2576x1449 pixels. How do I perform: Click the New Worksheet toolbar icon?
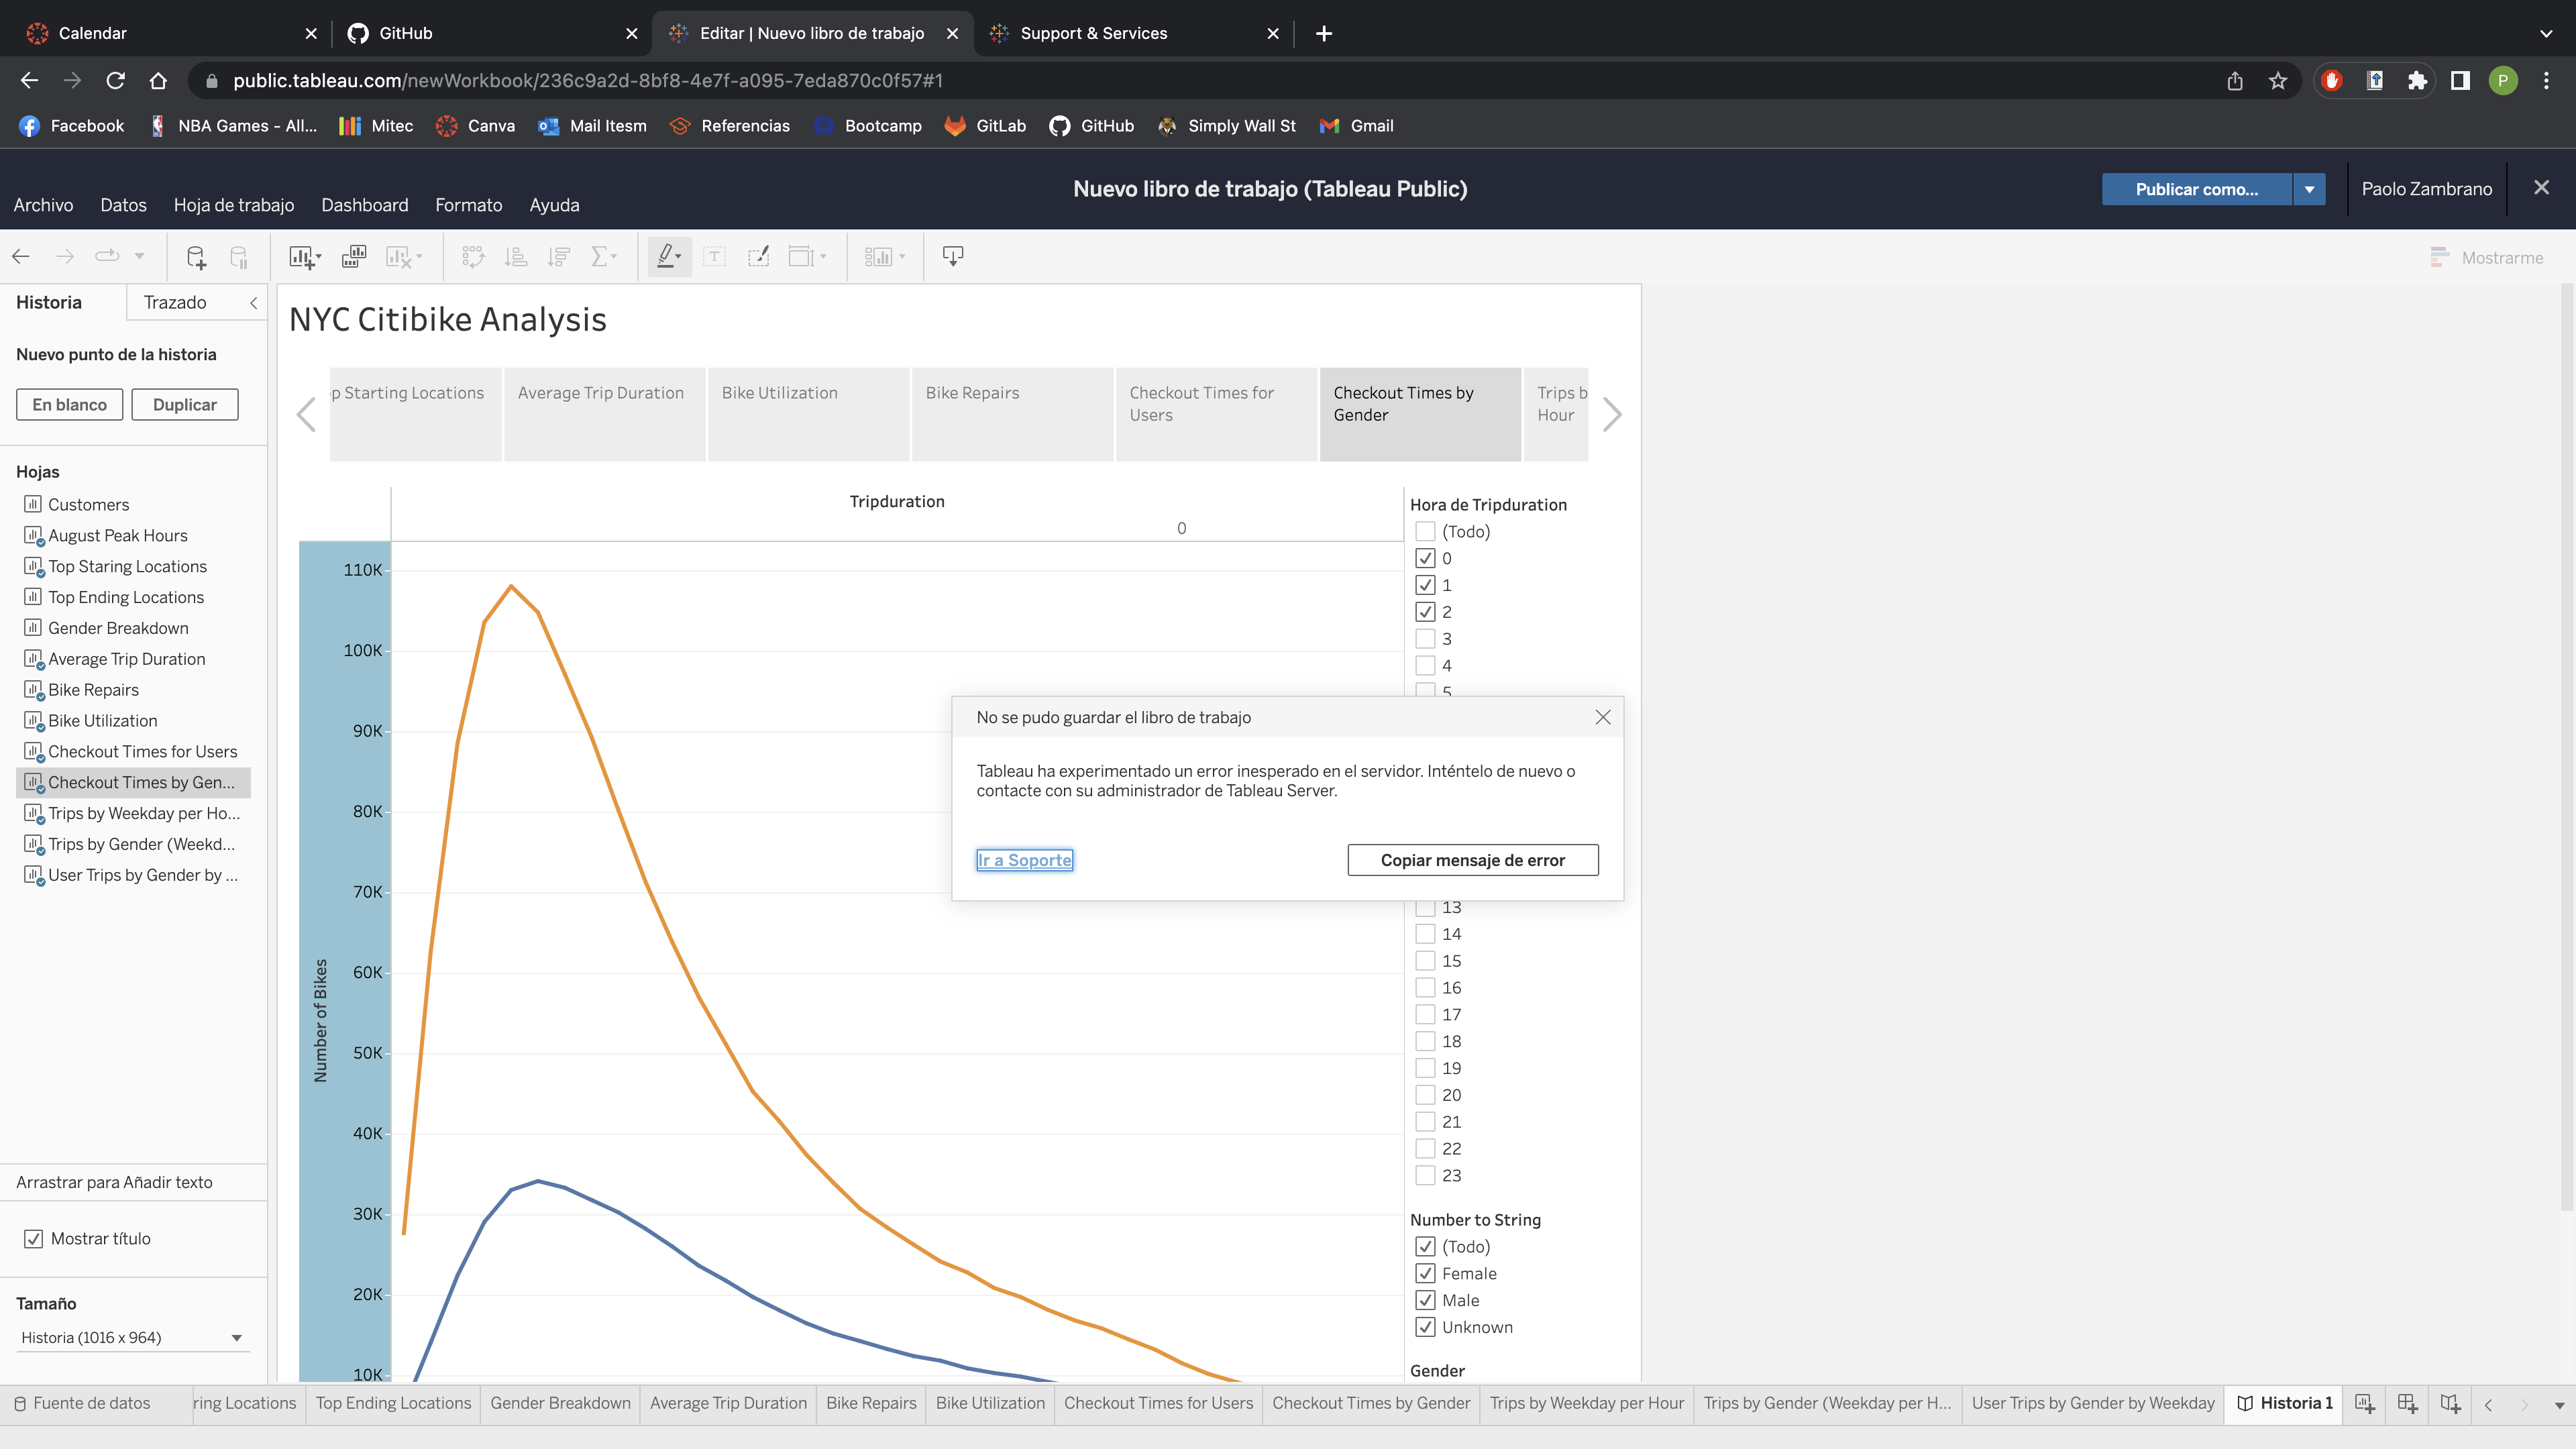point(302,257)
